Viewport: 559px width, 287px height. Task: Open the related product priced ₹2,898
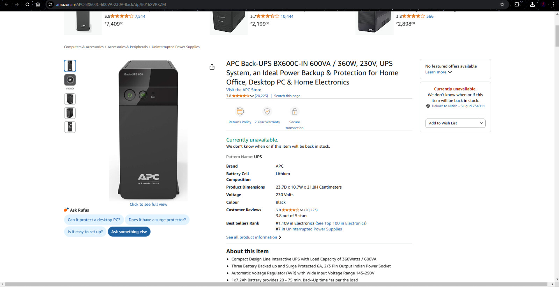pyautogui.click(x=406, y=24)
